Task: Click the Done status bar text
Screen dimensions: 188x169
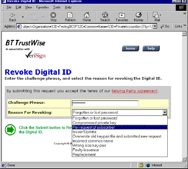Action: (x=11, y=165)
